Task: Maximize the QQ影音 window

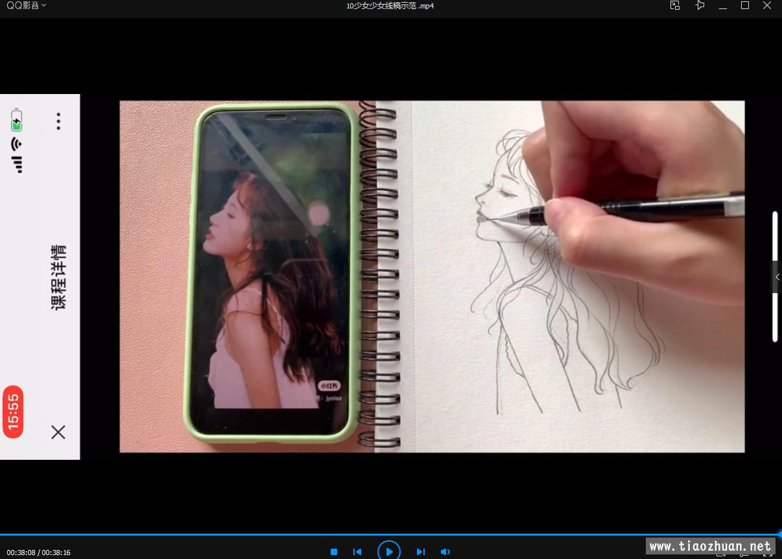Action: 745,6
